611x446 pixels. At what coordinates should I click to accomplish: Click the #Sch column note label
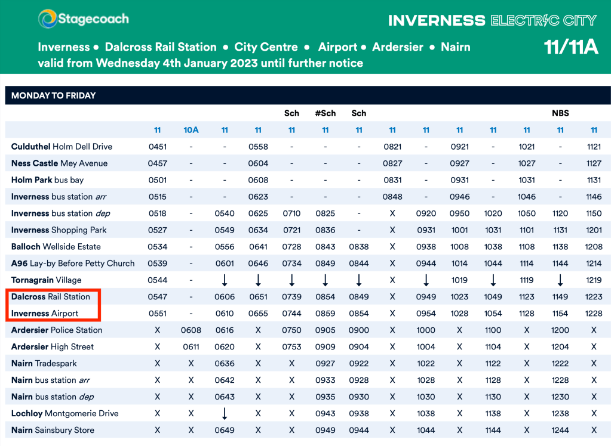pyautogui.click(x=325, y=113)
